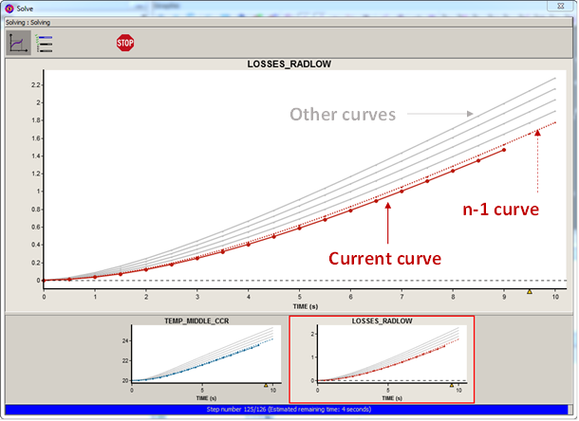Click yellow marker in TEMP_MIDDLE_CCR thumbnail

[265, 385]
